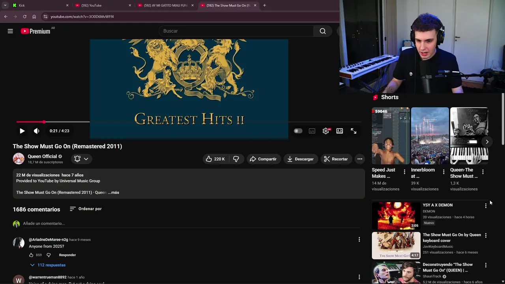
Task: Open Queen-The Show Must short thumbnail
Action: point(469,136)
